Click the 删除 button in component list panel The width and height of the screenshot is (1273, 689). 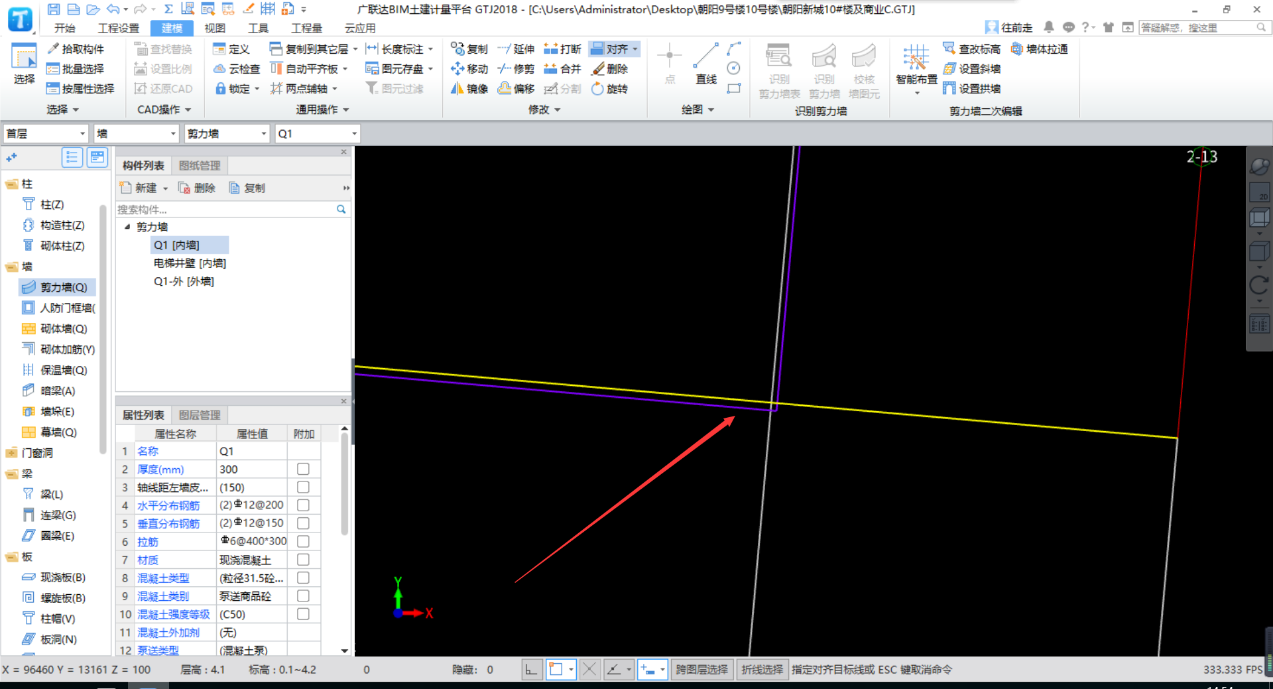(x=197, y=188)
